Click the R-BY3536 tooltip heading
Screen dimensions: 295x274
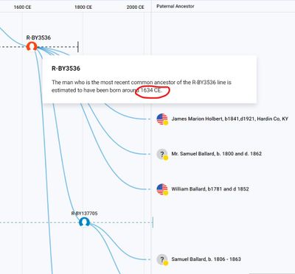click(66, 68)
